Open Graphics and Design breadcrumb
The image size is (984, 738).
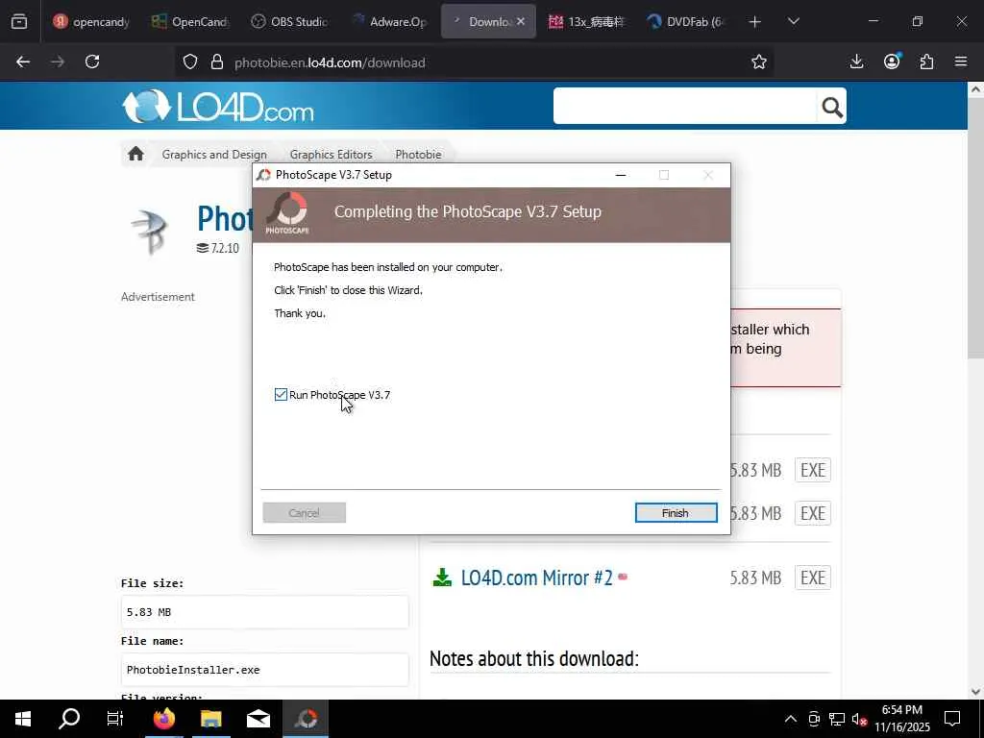pos(214,155)
